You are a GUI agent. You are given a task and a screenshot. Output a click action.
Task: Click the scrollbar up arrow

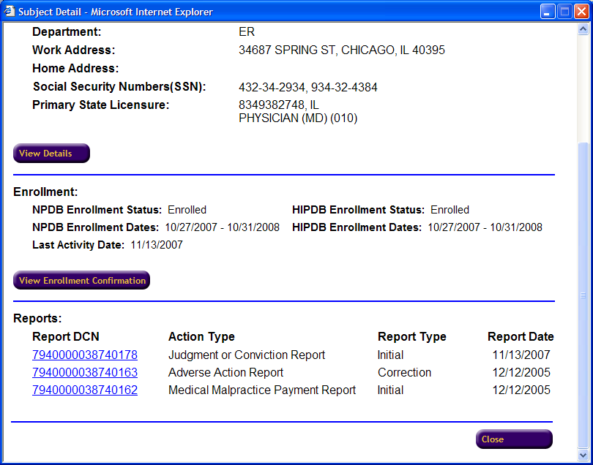click(x=583, y=29)
